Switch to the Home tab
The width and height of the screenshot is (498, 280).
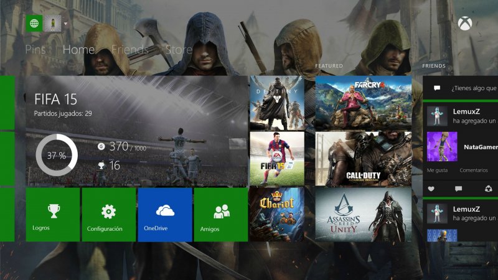pos(79,50)
